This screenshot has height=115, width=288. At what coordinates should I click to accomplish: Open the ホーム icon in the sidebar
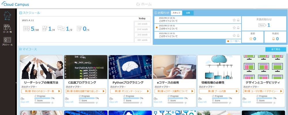[7, 16]
